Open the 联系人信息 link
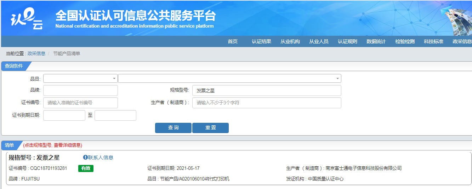This screenshot has width=472, height=189. click(x=101, y=157)
